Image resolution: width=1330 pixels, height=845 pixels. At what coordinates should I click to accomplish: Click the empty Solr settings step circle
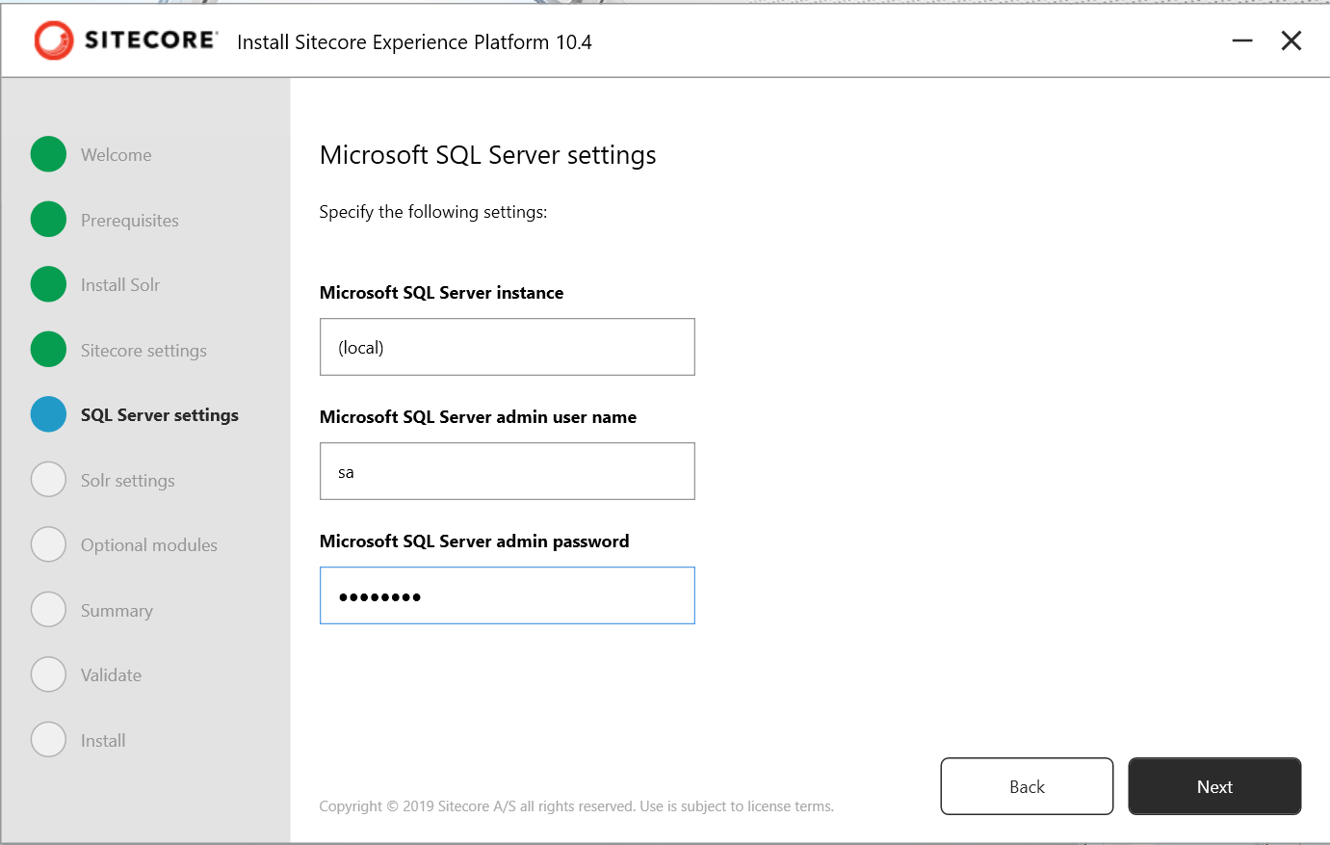coord(48,480)
